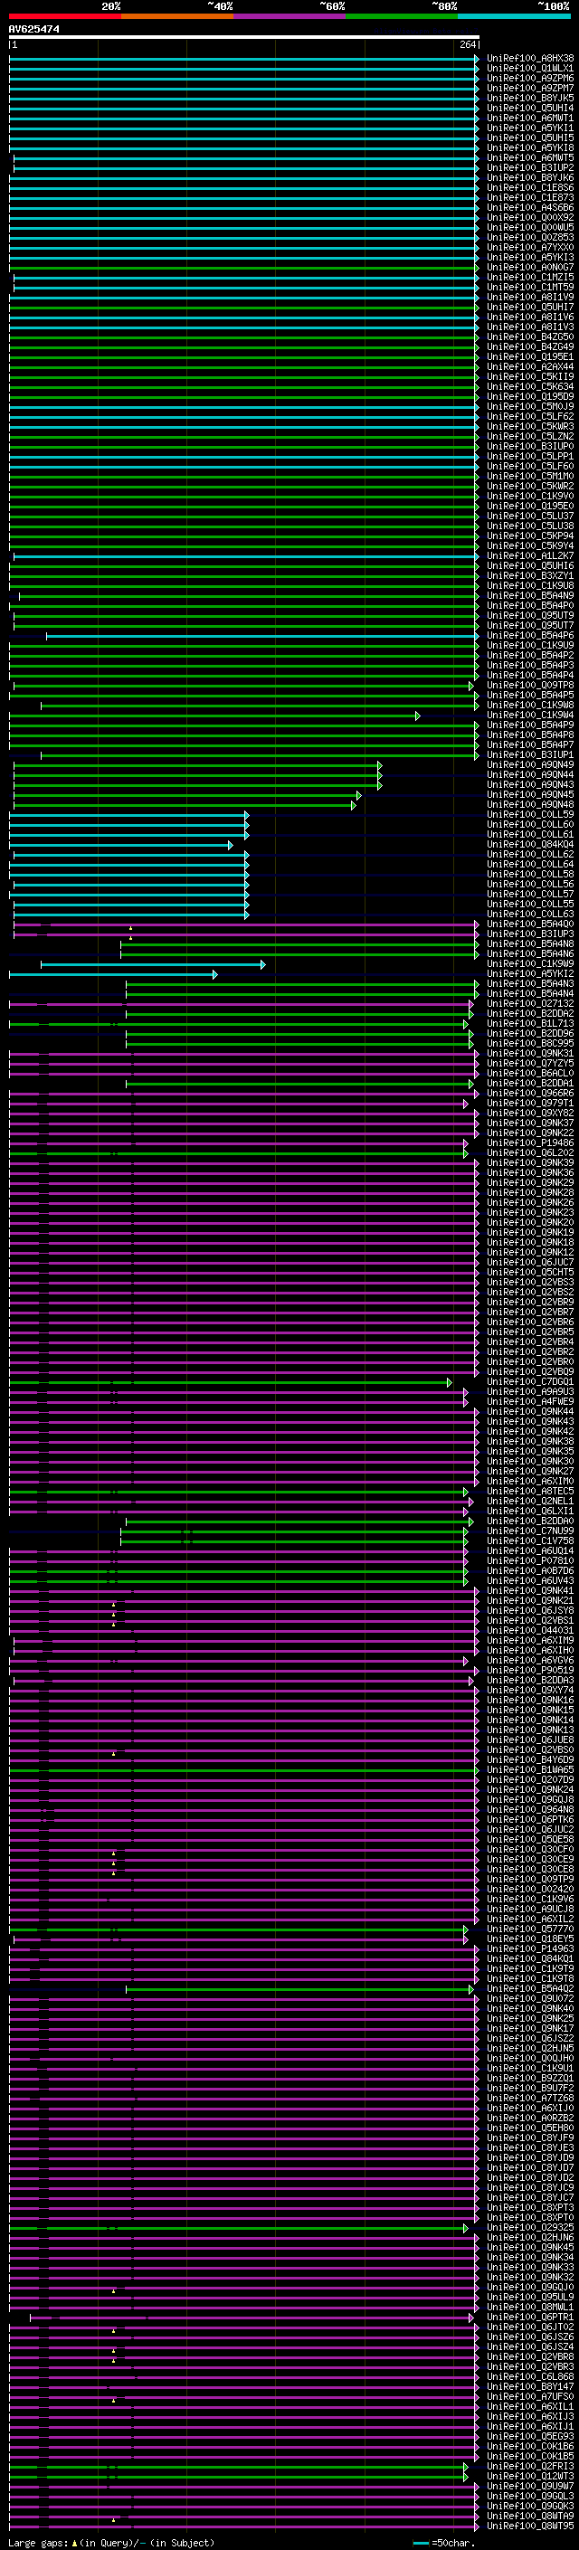Viewport: 579px width, 2550px height.
Task: Select hit label UniRef100_Q09TP8
Action: (x=530, y=685)
